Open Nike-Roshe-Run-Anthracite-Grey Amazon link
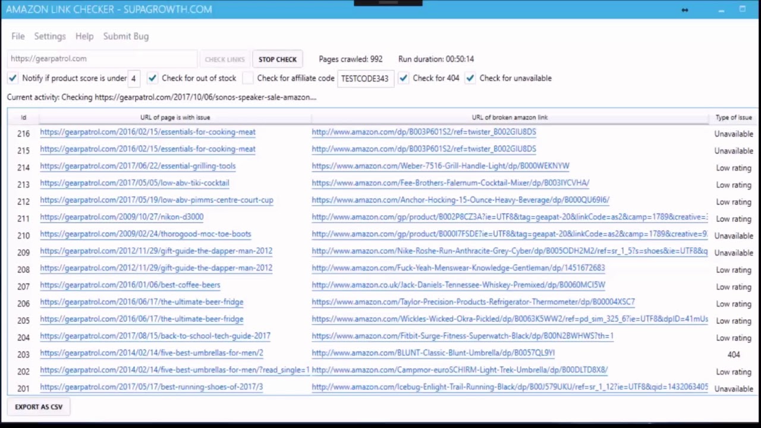This screenshot has width=761, height=428. [x=510, y=251]
